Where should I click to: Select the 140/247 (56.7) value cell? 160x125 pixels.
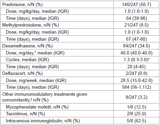pos(137,4)
